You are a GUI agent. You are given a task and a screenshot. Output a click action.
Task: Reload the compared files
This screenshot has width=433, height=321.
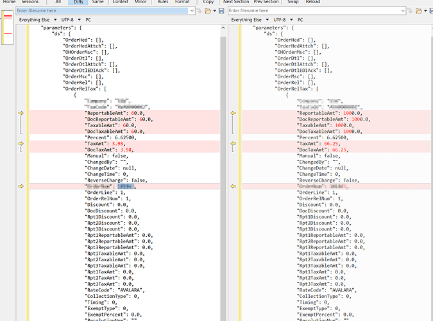[x=313, y=2]
